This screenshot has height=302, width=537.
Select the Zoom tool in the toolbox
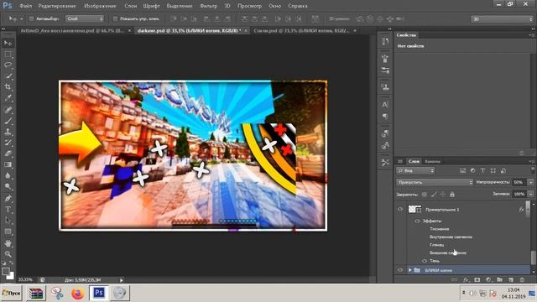[x=8, y=254]
